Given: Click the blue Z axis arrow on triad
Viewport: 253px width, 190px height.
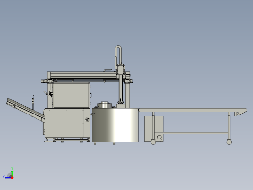Looking at the screenshot, I should (8, 178).
